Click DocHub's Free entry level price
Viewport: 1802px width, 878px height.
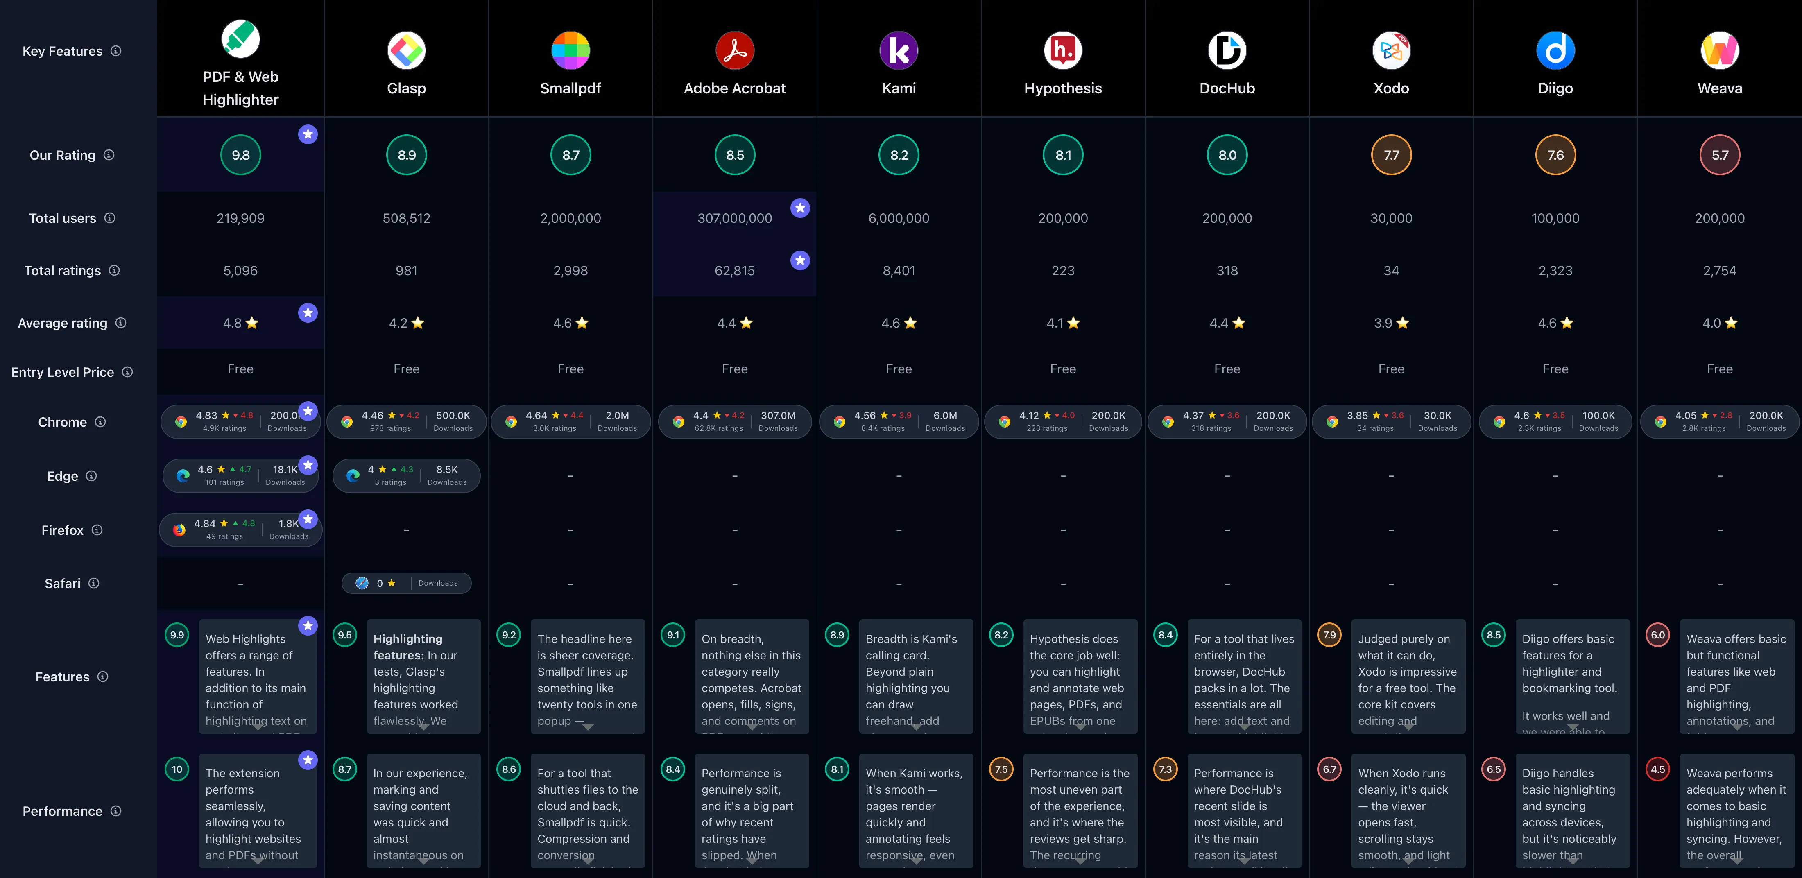[x=1227, y=369]
